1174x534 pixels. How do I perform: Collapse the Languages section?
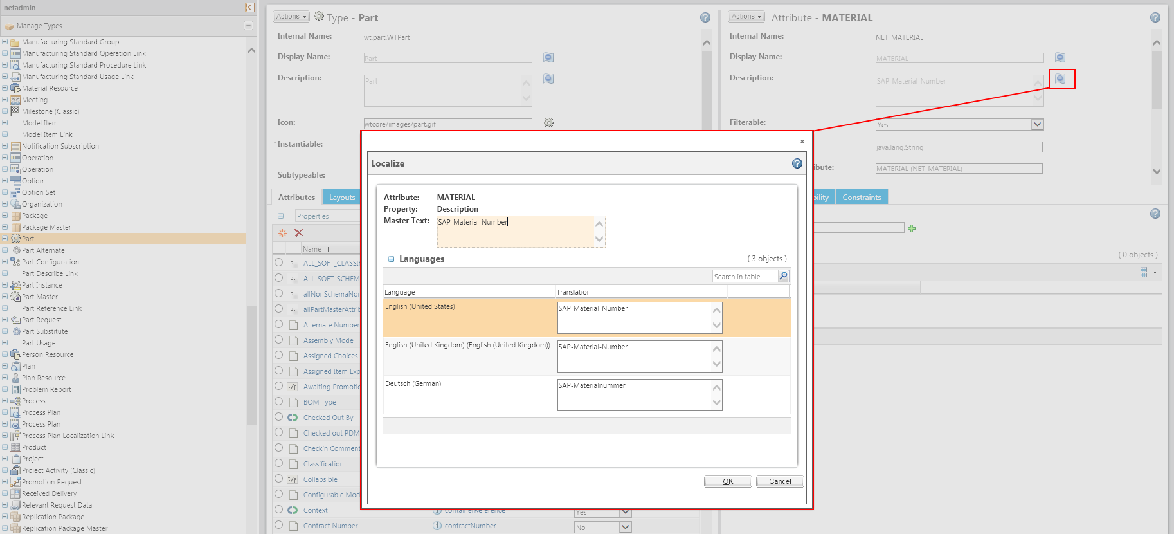point(391,259)
